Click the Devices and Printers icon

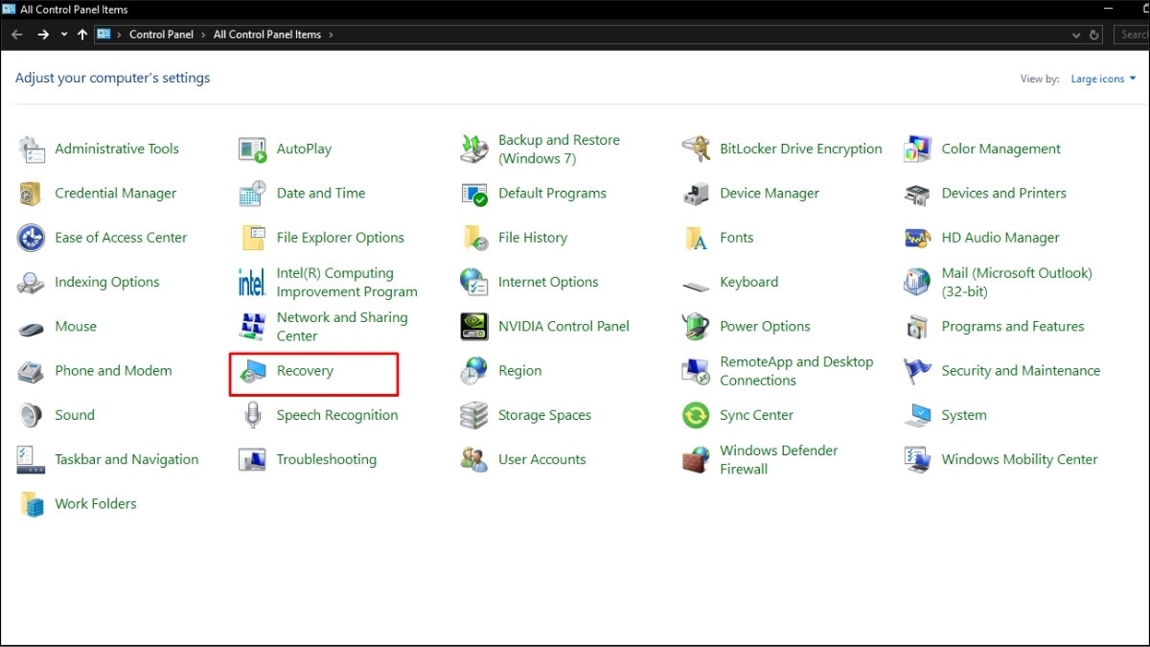point(918,194)
